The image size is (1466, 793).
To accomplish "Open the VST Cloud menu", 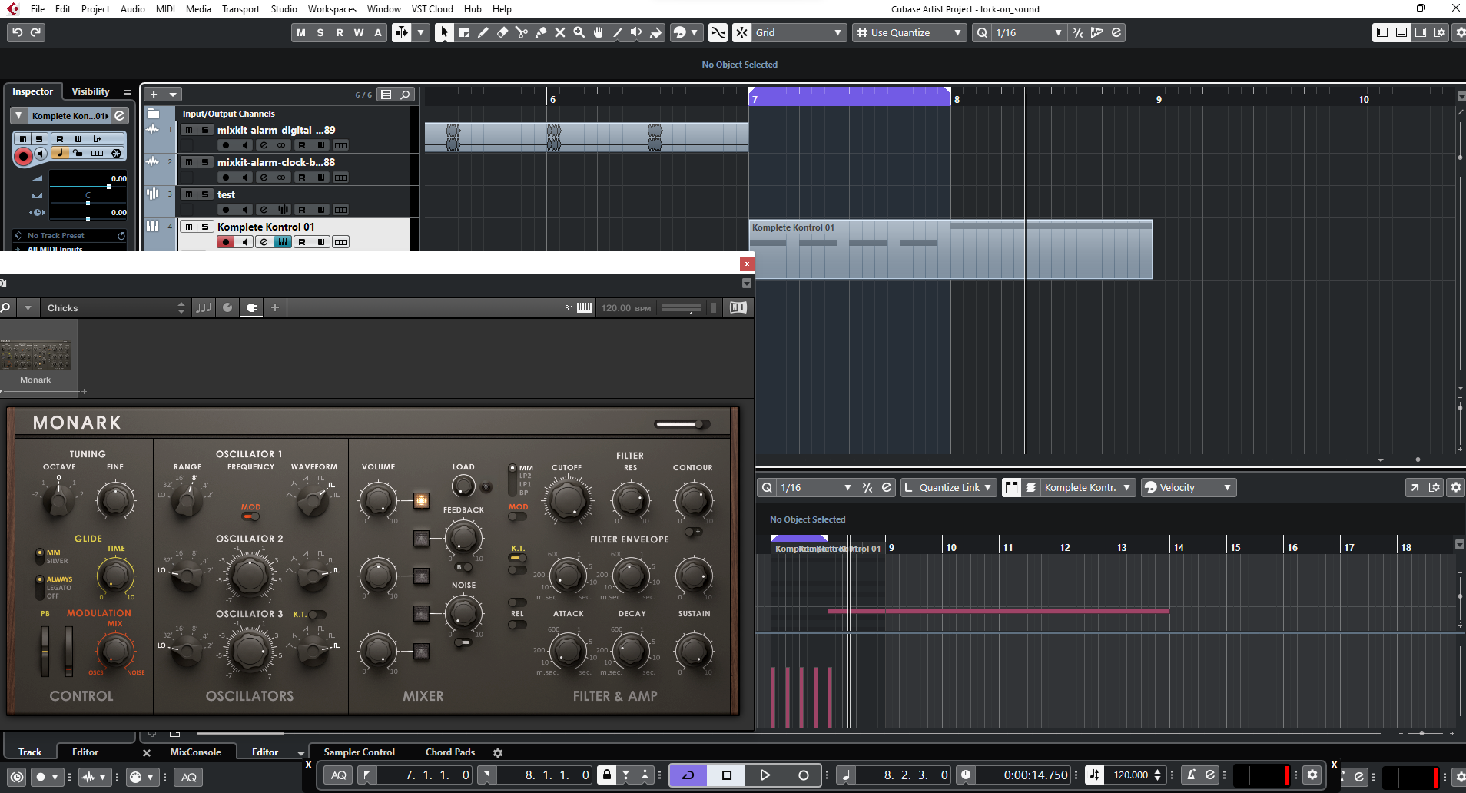I will pyautogui.click(x=432, y=9).
